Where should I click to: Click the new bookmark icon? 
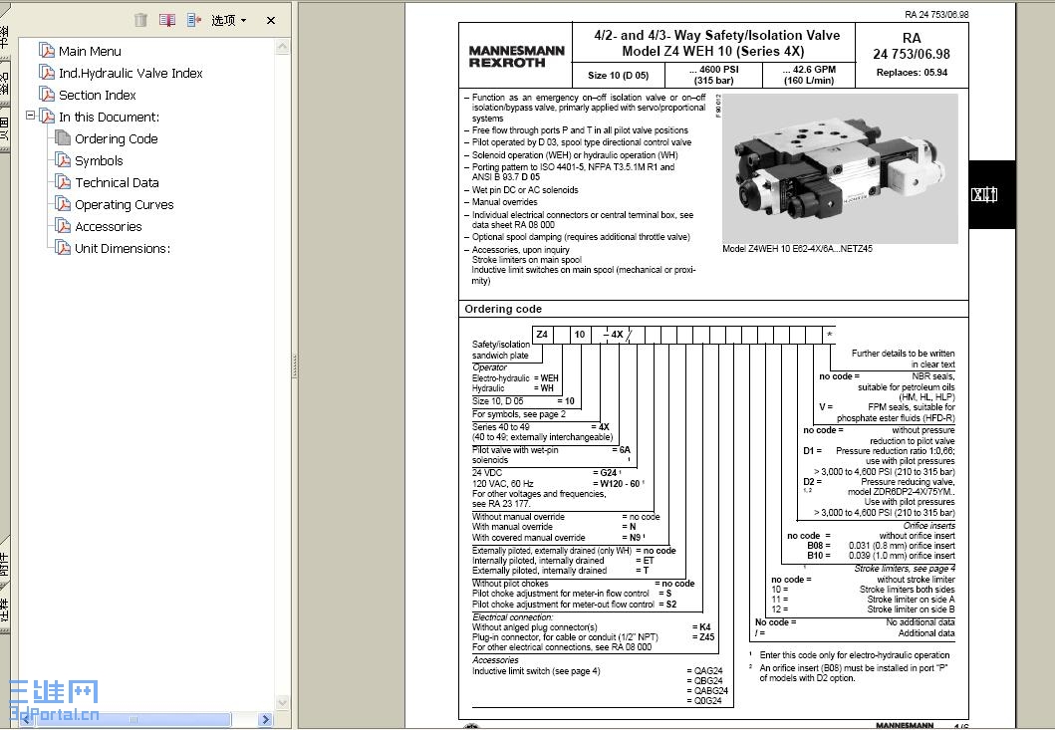[166, 20]
